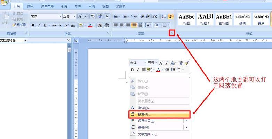This screenshot has height=139, width=272.
Task: Choose 字体(F)... from the context menu
Action: click(159, 108)
